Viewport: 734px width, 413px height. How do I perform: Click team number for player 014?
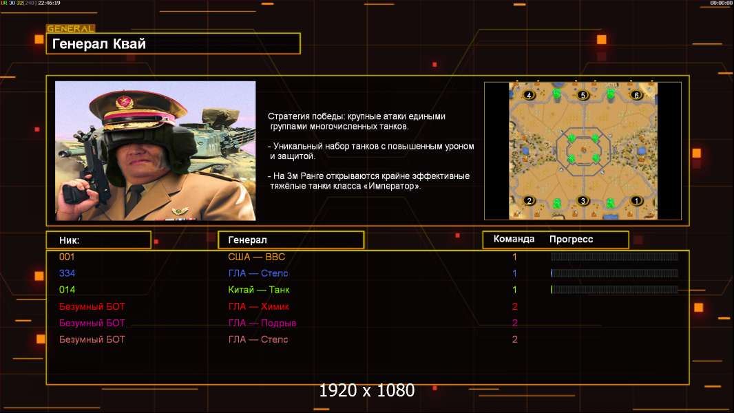514,290
